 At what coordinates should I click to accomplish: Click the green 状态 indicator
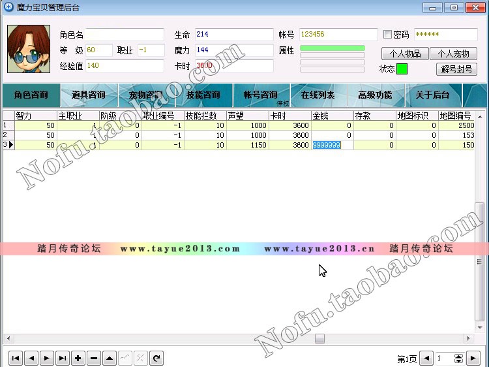(x=402, y=69)
